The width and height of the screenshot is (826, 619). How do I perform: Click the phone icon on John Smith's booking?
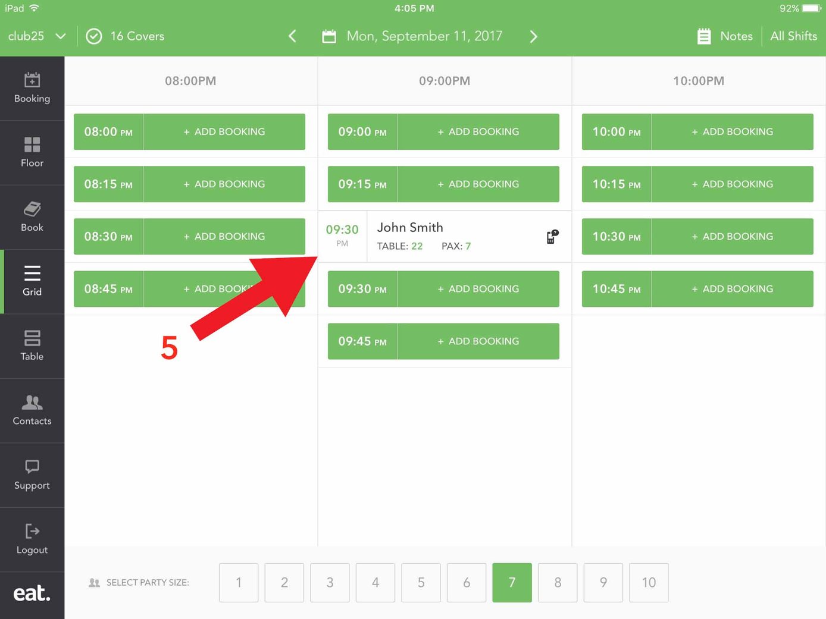(x=550, y=236)
